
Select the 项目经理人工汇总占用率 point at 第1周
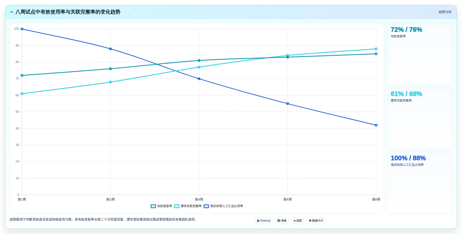tap(22, 29)
